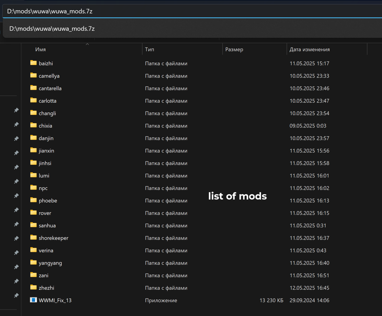Select the WWMI_Fix_13 file name
This screenshot has width=382, height=316.
click(x=55, y=300)
